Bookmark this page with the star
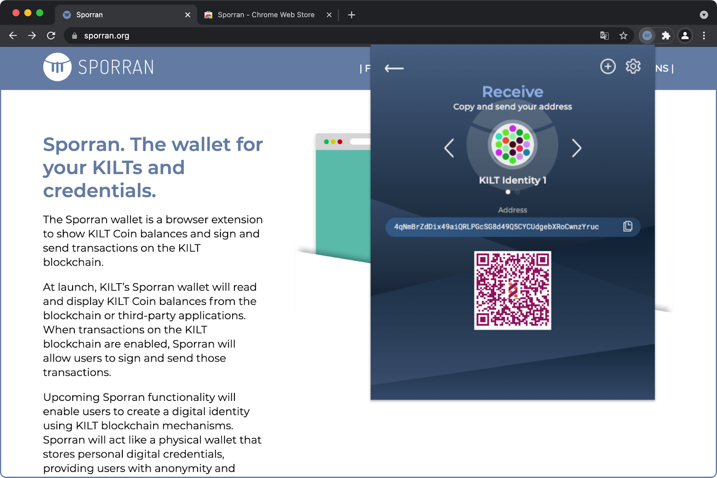The height and width of the screenshot is (478, 717). point(623,35)
